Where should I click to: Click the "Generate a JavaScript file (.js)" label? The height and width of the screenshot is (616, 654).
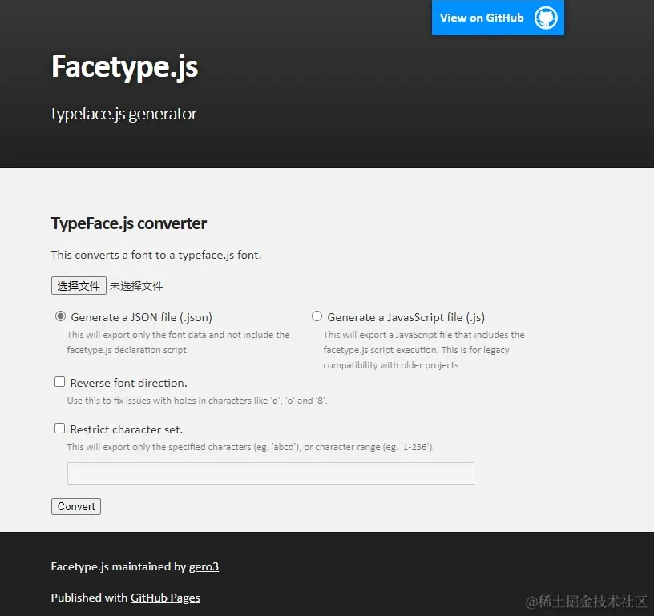[x=406, y=317]
